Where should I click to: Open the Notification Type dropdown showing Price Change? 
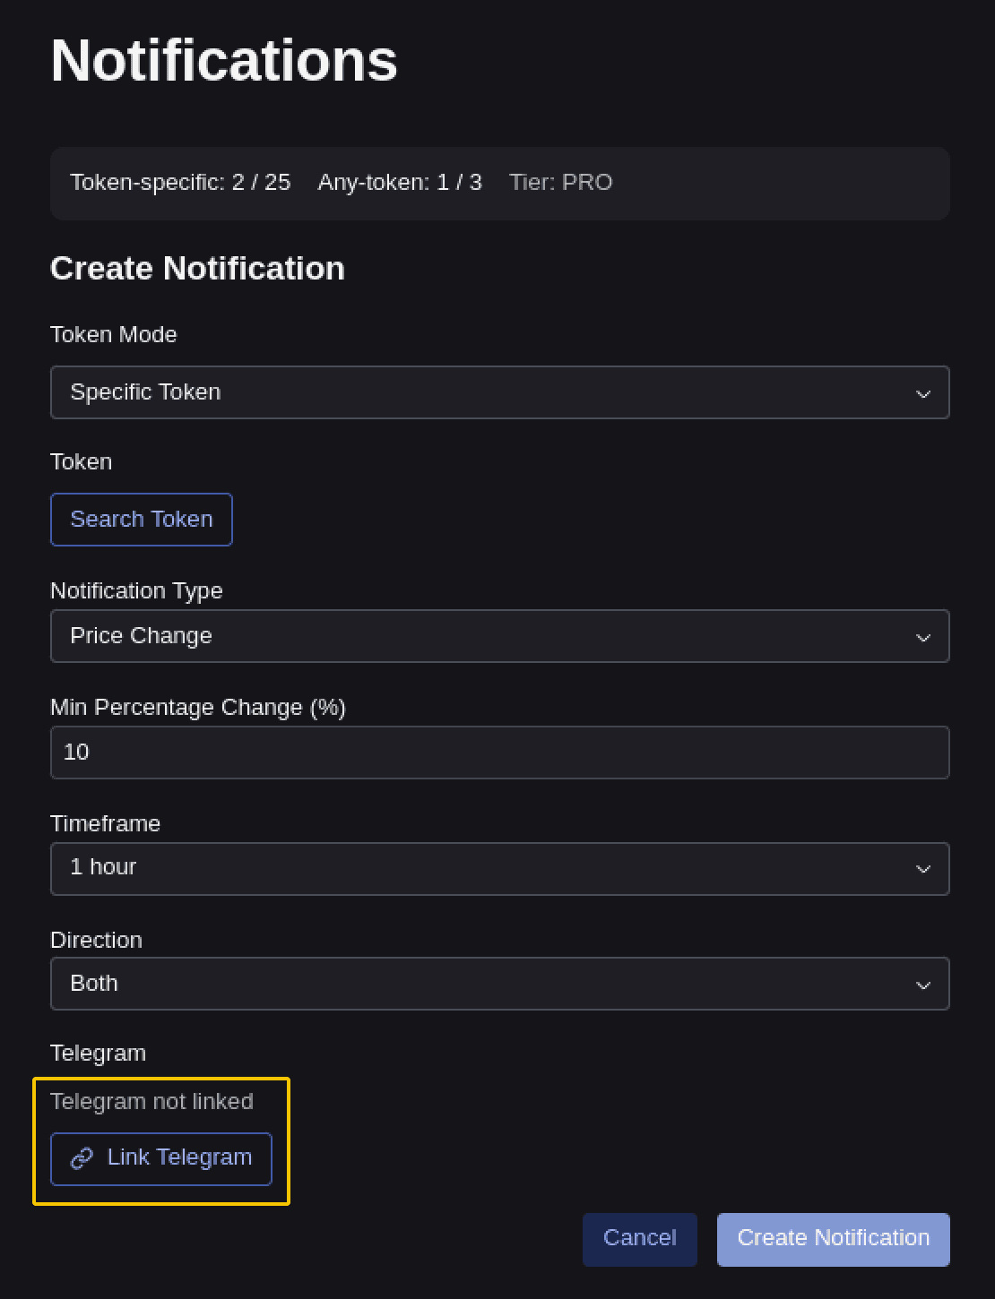tap(499, 636)
